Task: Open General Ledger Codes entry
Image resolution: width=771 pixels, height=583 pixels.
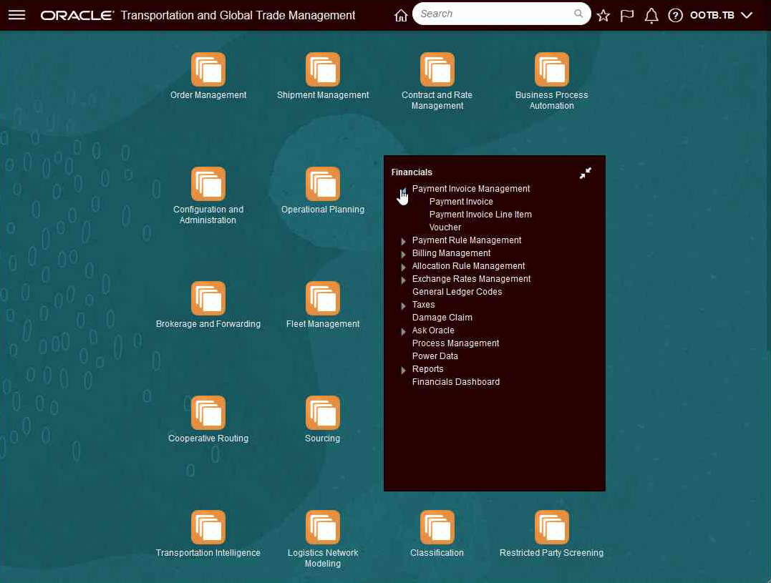Action: [x=457, y=292]
